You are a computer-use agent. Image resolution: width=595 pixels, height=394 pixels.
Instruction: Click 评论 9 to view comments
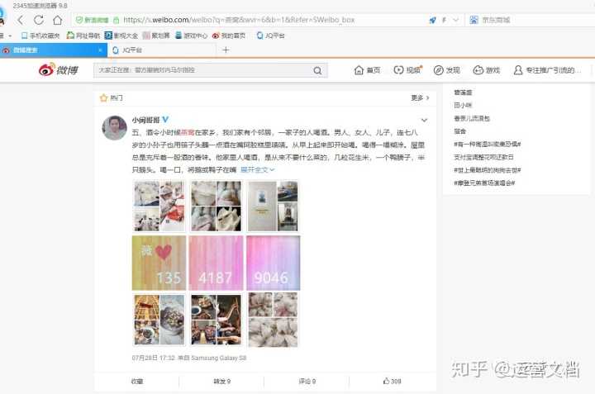click(x=307, y=381)
